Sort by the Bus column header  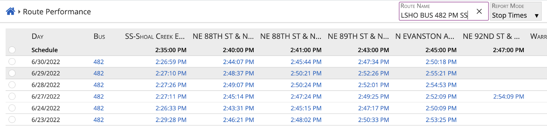click(99, 36)
